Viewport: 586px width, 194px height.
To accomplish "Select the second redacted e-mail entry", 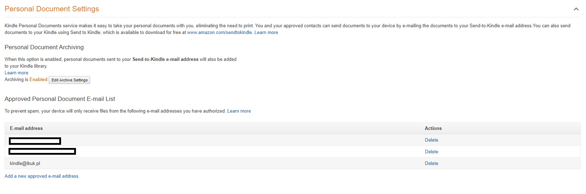I will pyautogui.click(x=42, y=152).
